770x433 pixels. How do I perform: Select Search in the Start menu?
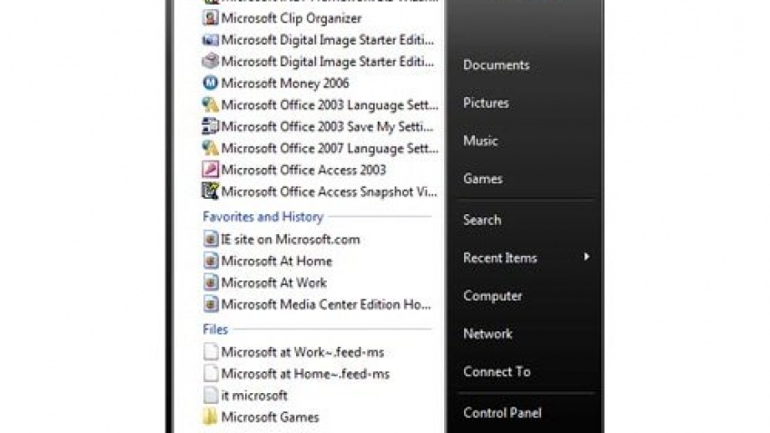[x=482, y=220]
